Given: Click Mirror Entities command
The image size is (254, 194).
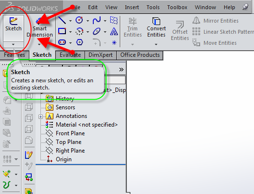Looking at the screenshot, I should click(216, 21).
